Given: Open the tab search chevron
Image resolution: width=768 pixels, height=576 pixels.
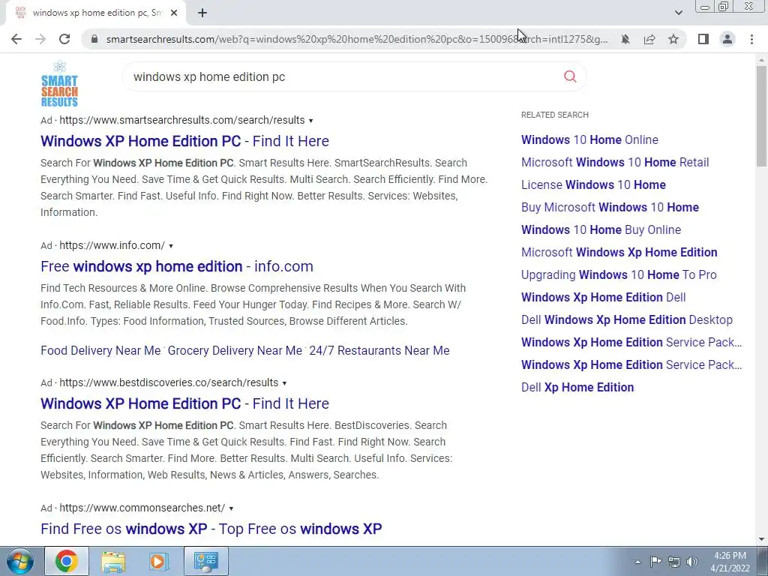Looking at the screenshot, I should tap(678, 13).
